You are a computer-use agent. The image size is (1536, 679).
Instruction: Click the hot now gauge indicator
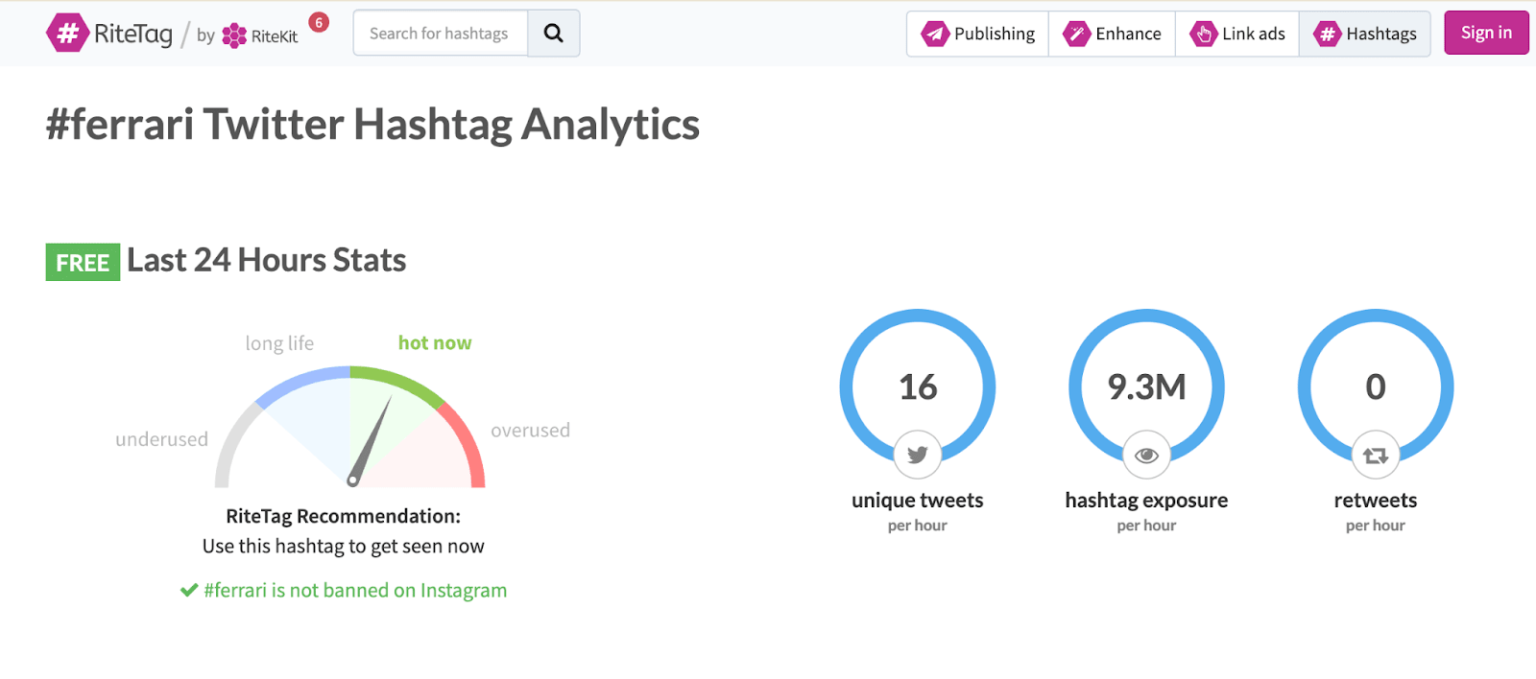tap(434, 342)
